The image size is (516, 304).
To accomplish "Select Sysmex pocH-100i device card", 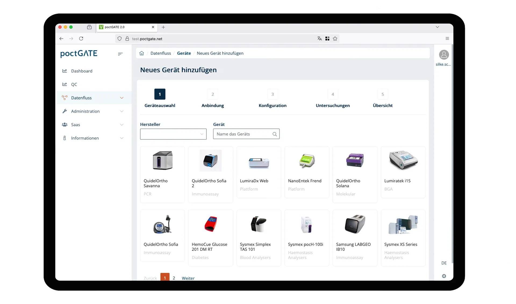I will (307, 238).
